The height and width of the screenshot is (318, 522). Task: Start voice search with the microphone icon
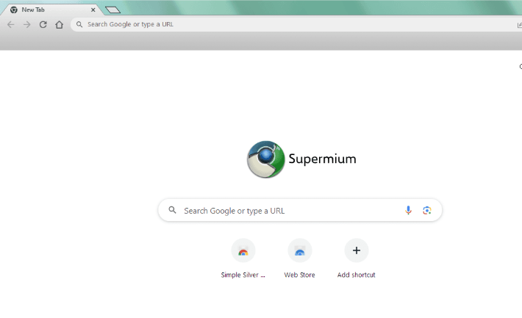[x=408, y=210]
